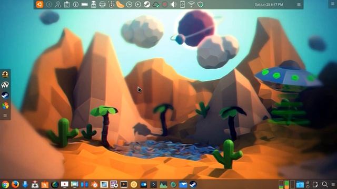The image size is (337, 189).
Task: Launch the terminal with chevron prompt icon
Action: (153, 184)
